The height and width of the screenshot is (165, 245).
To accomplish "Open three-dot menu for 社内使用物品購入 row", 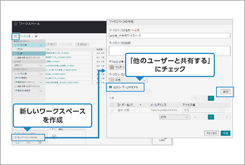I will [92, 66].
